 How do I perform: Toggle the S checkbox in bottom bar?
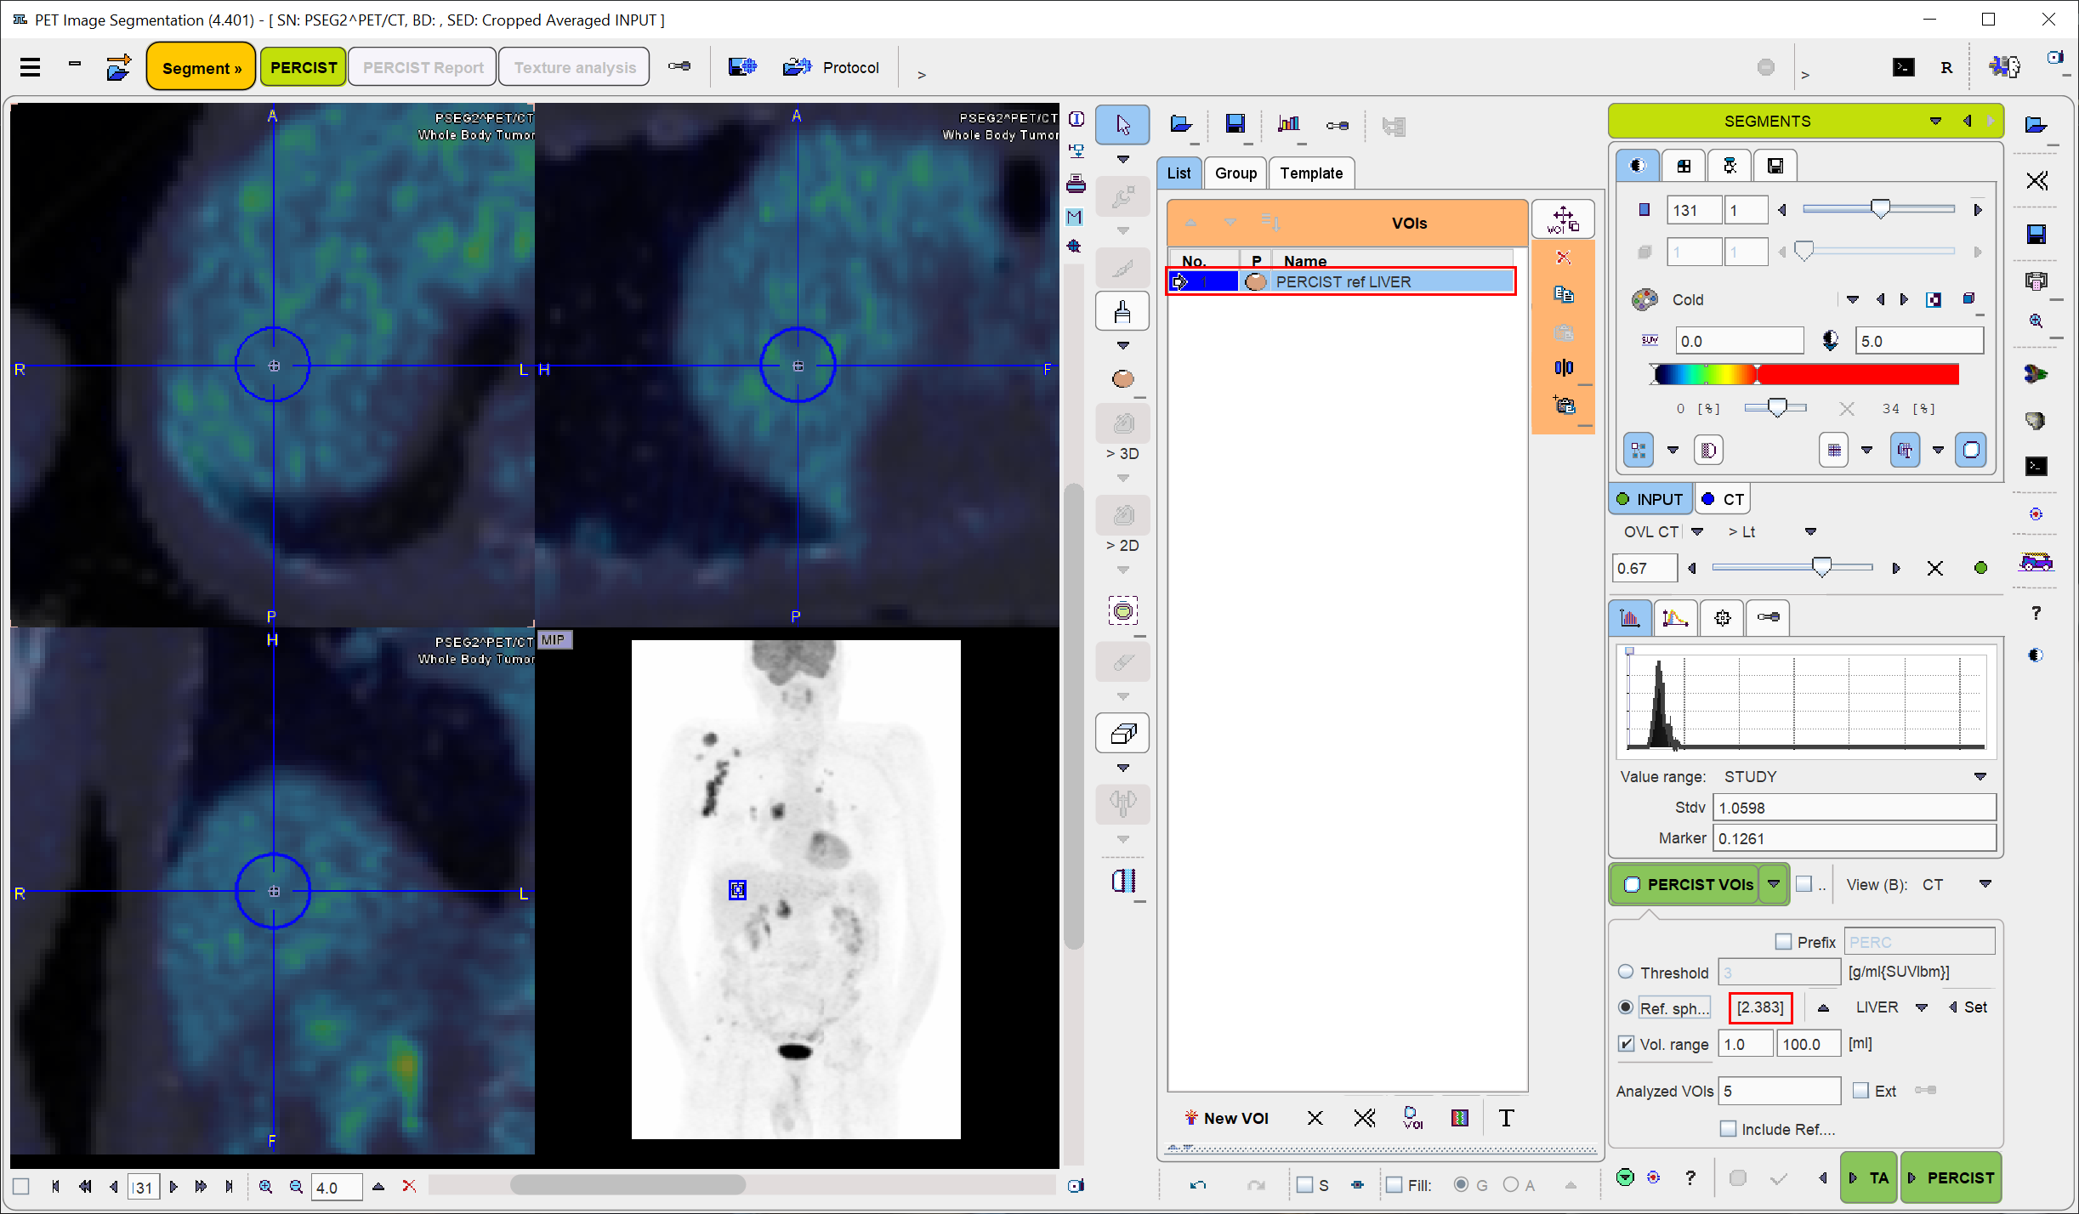tap(1304, 1185)
